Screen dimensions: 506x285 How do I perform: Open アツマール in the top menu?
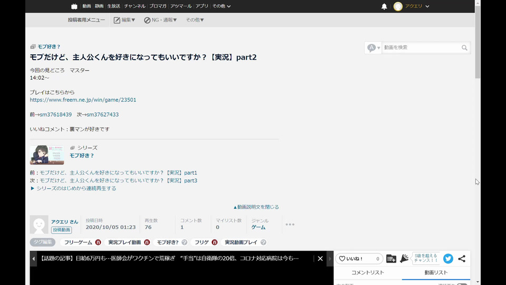[x=181, y=6]
